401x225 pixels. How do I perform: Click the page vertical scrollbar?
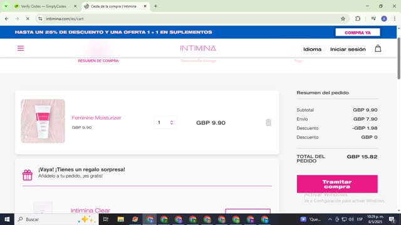pyautogui.click(x=398, y=58)
